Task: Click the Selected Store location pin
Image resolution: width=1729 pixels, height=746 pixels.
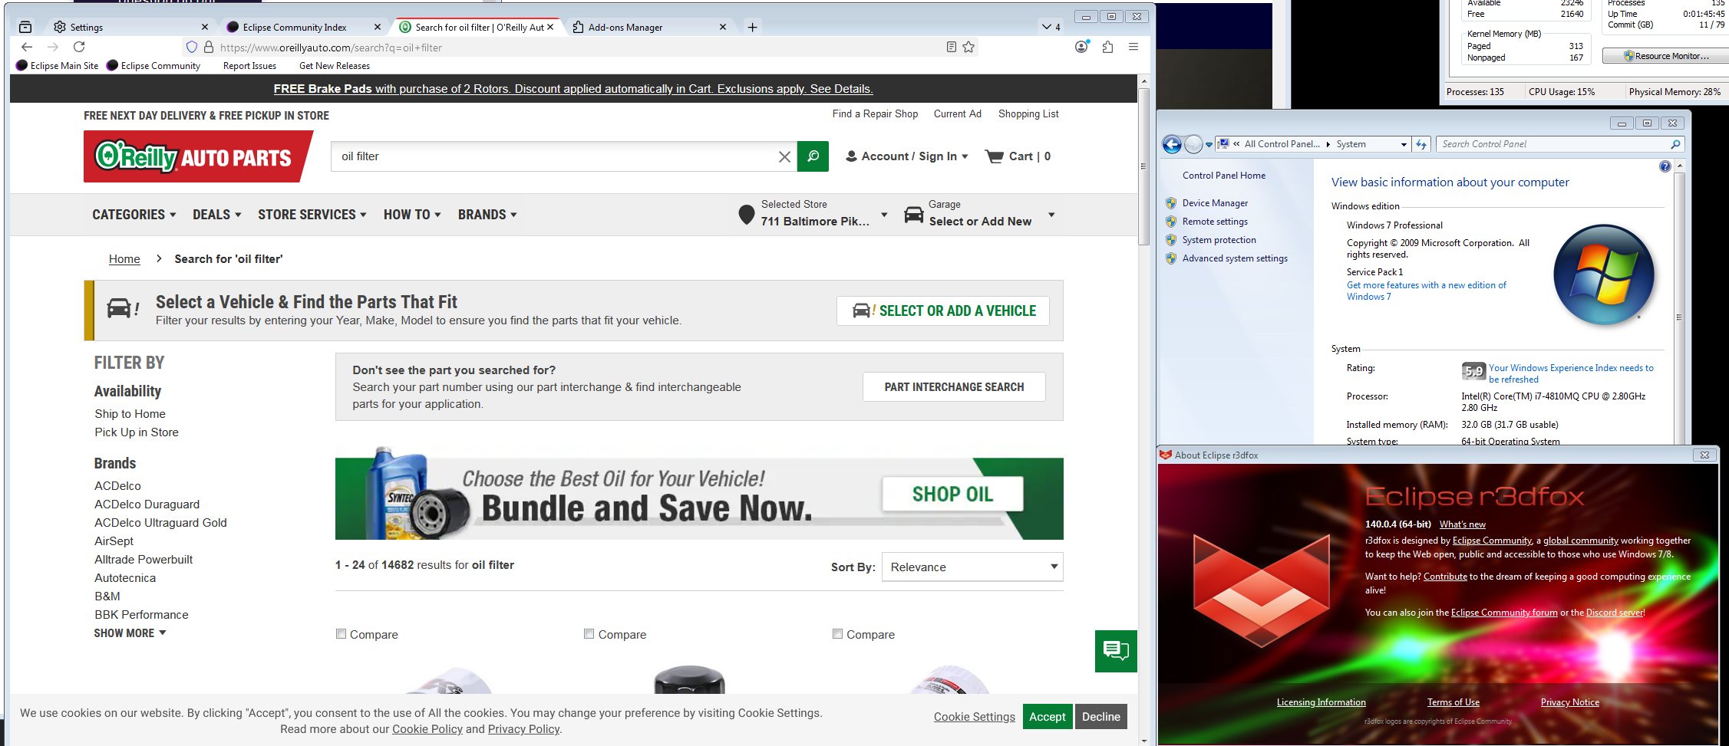Action: [x=746, y=214]
